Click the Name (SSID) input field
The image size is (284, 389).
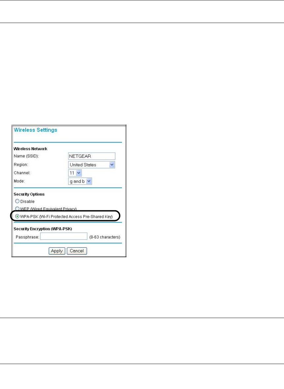(92, 156)
